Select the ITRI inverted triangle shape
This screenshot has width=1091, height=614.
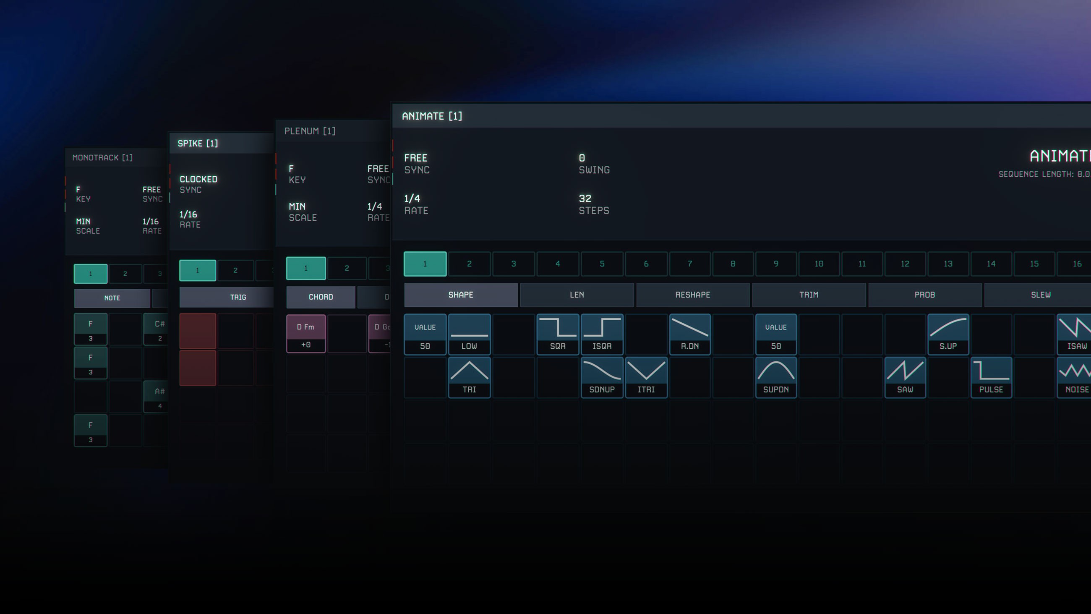(646, 377)
